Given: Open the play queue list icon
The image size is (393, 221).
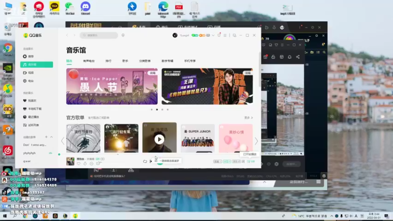Looking at the screenshot, I should pos(251,162).
